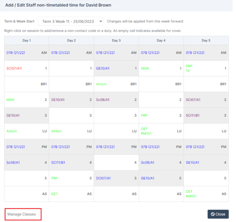Click the Day 4 column header
The width and height of the screenshot is (236, 222).
[161, 41]
